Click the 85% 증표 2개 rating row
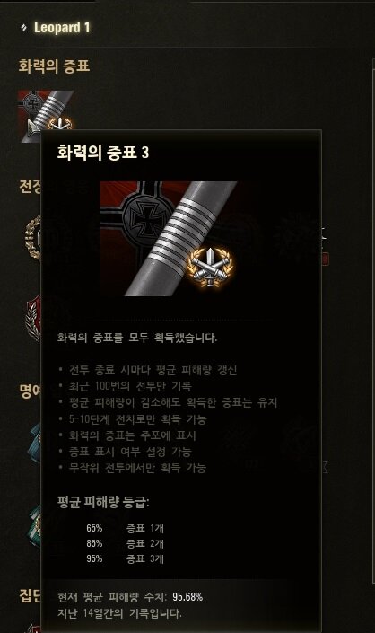375x633 pixels. pos(125,543)
